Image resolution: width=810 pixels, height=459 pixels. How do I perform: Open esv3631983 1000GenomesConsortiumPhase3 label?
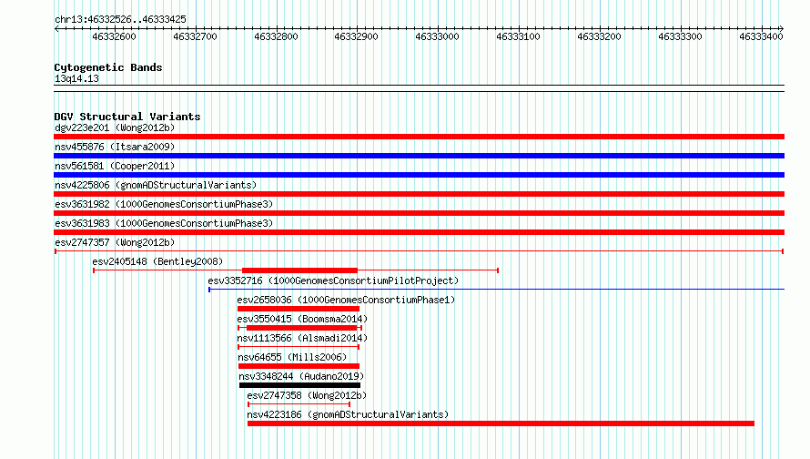[164, 223]
